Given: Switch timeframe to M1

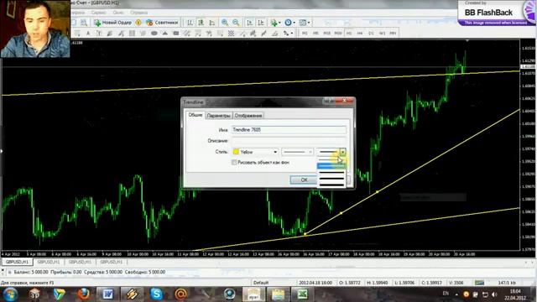Looking at the screenshot, I should pyautogui.click(x=305, y=34).
